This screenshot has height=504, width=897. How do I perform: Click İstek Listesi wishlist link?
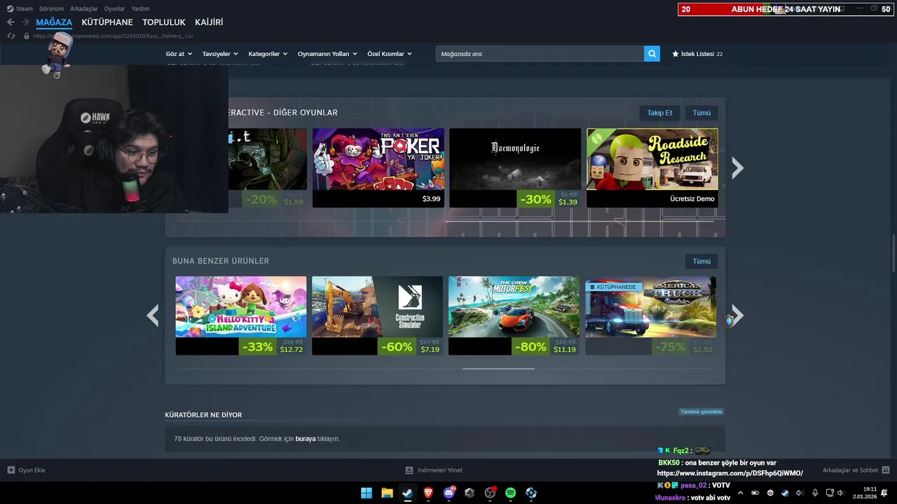[x=697, y=54]
